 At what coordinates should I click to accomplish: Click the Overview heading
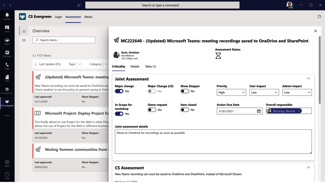pyautogui.click(x=41, y=31)
